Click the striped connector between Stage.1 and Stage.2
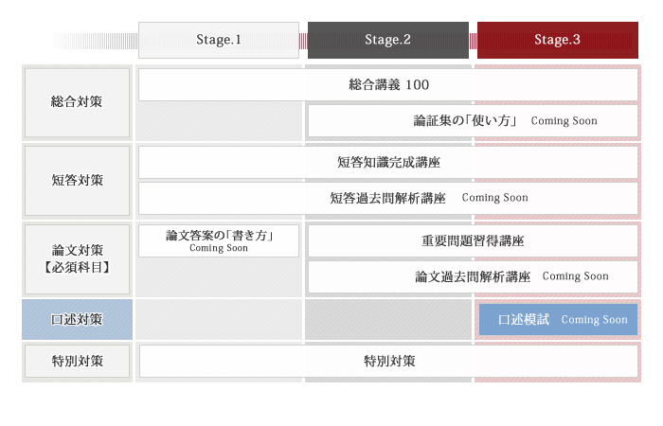The width and height of the screenshot is (663, 426). point(303,41)
